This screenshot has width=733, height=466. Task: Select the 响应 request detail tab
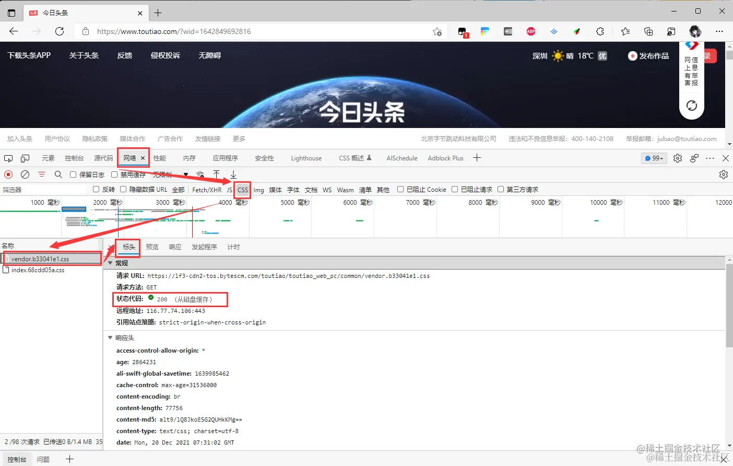click(175, 247)
